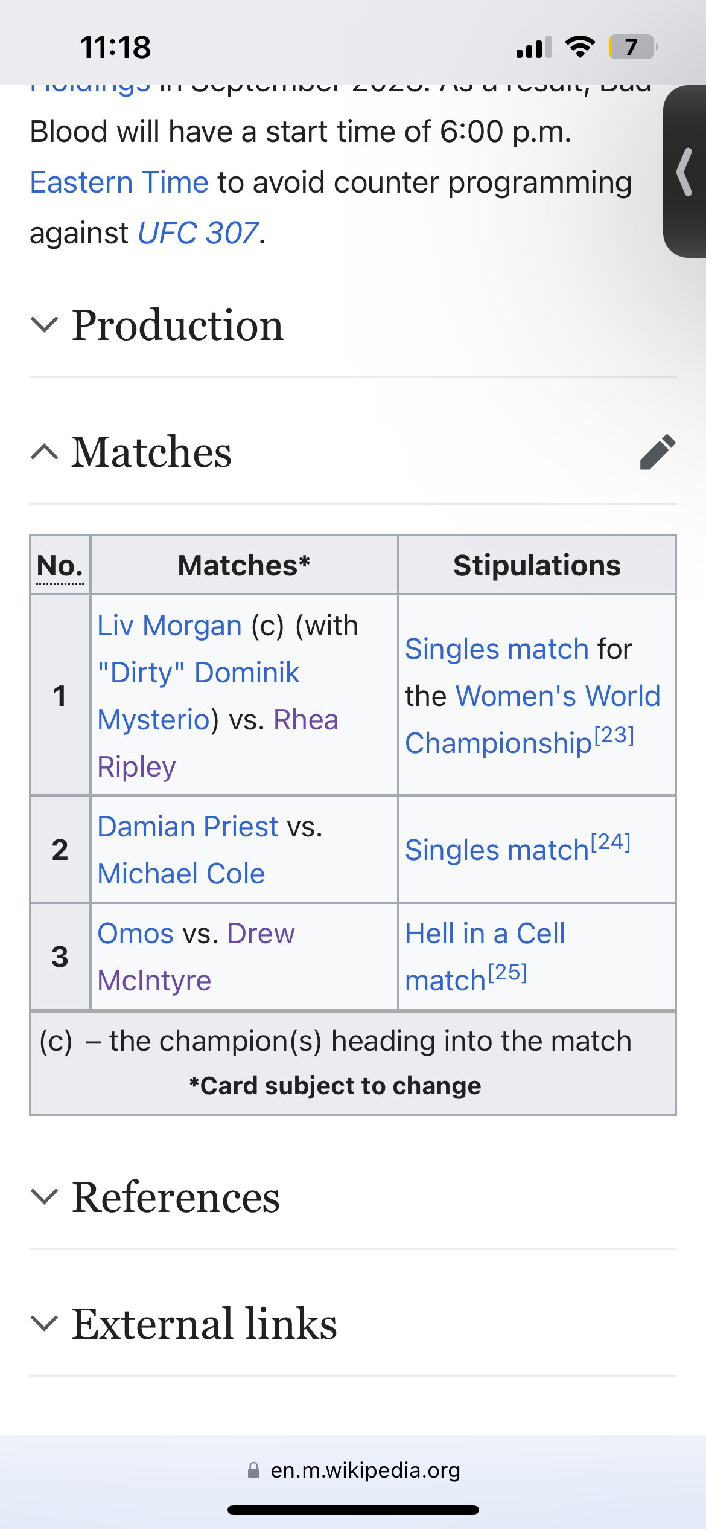Open the UFC 307 link
Image resolution: width=706 pixels, height=1529 pixels.
pyautogui.click(x=199, y=233)
